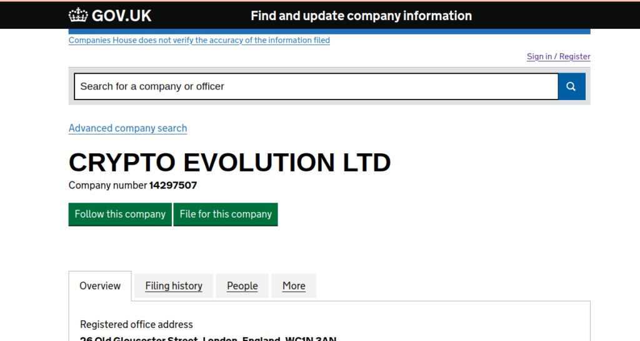Click File for this company button
The width and height of the screenshot is (640, 341).
pos(226,214)
